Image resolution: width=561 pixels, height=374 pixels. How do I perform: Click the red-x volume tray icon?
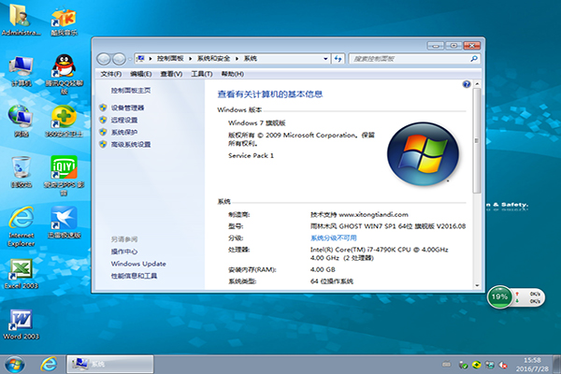point(503,365)
